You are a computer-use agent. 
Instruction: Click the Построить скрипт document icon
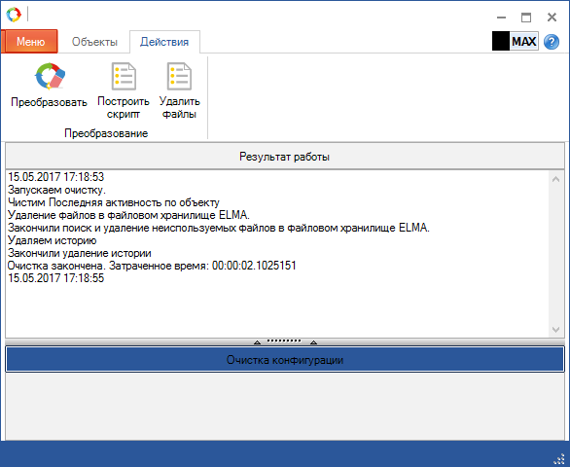124,77
